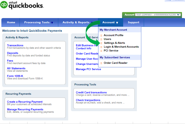This screenshot has height=124, width=185.
Task: Click the bullet icon beside PCI Service
Action: (101, 51)
